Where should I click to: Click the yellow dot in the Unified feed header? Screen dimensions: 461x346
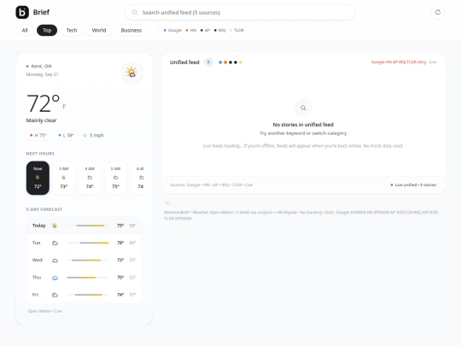pos(241,62)
